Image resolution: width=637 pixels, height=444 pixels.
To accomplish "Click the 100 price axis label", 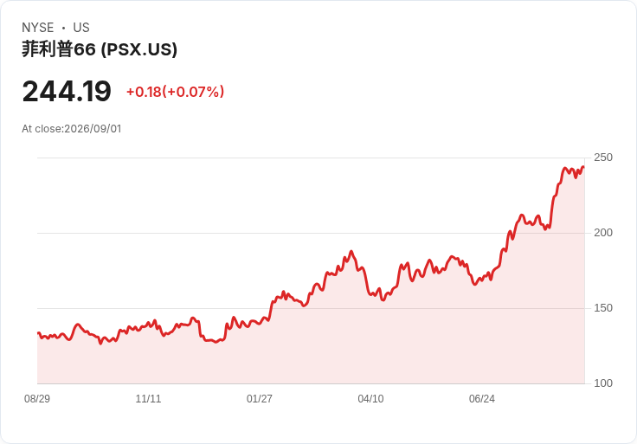I will (603, 383).
